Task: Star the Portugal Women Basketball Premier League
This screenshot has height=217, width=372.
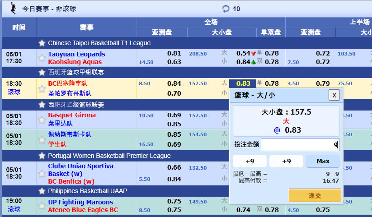Action: (x=42, y=156)
